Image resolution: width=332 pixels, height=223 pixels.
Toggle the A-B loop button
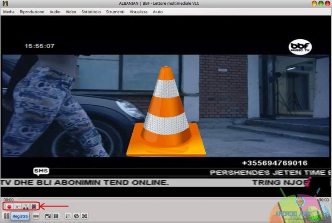tap(26, 207)
